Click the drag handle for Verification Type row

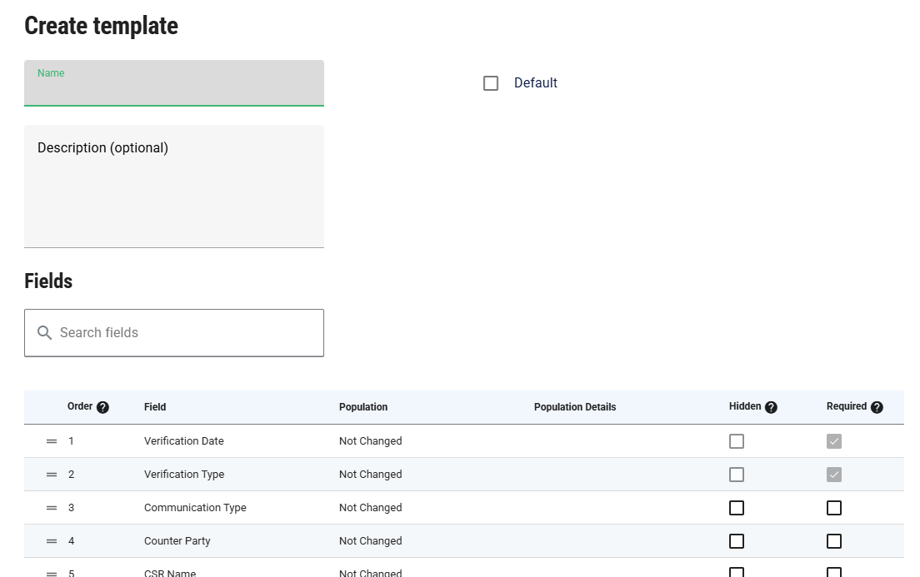[52, 475]
